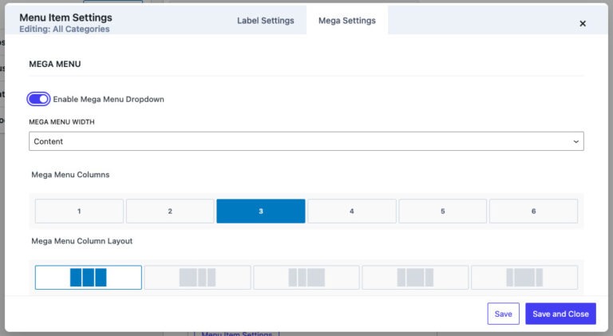Choose layout with wide right column

coord(306,277)
